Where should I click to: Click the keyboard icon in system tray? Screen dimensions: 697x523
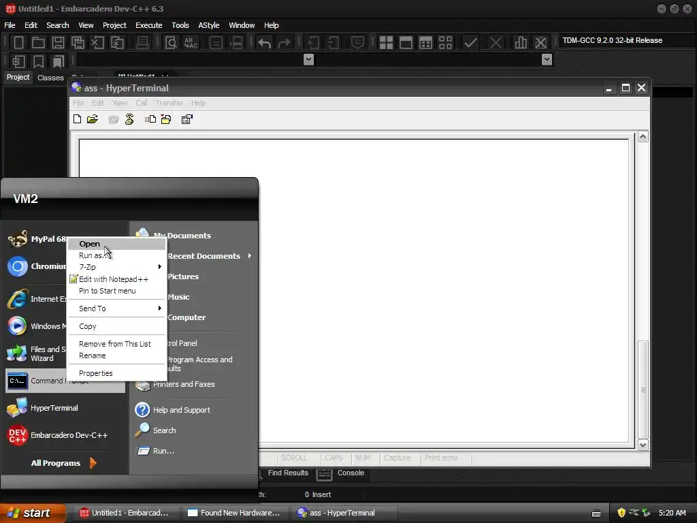tap(596, 513)
